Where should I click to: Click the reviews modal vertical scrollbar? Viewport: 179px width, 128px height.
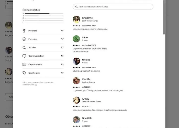tap(164, 18)
